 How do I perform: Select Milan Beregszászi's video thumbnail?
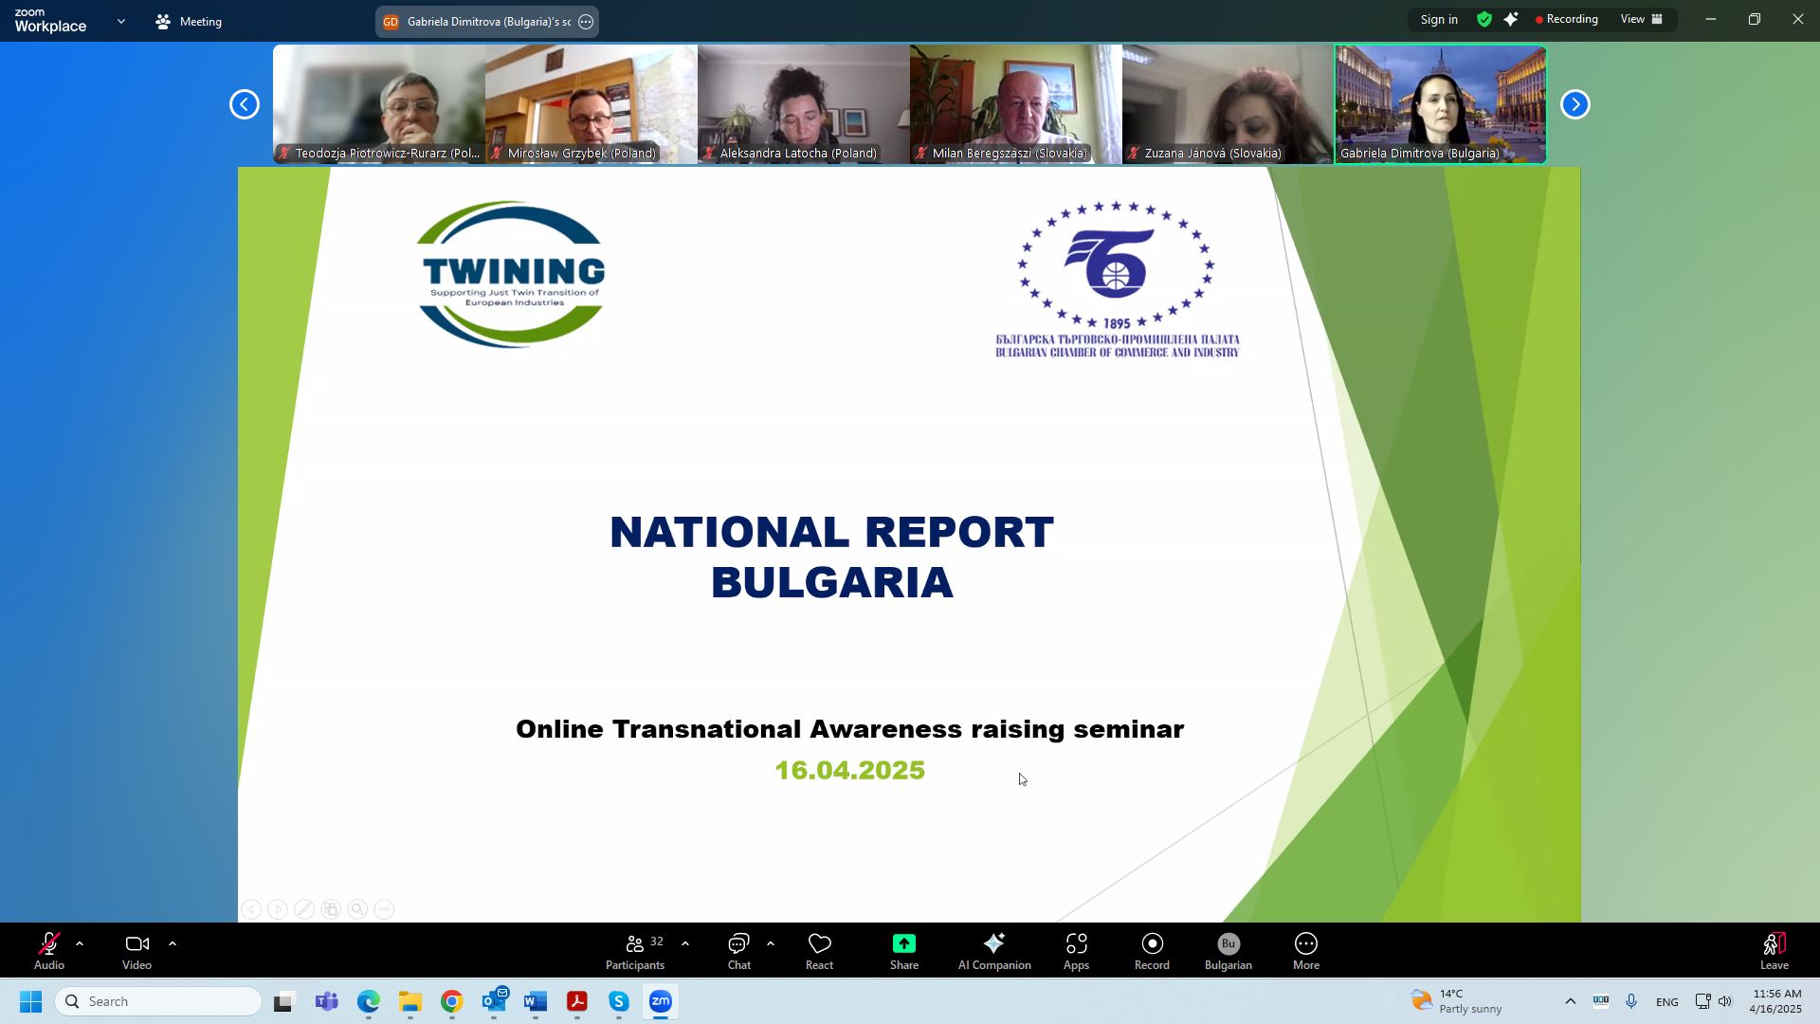click(x=1015, y=104)
